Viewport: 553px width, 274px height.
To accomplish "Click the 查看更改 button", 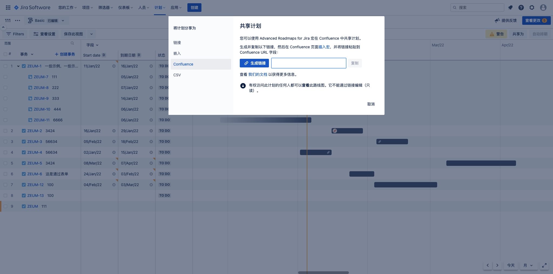I will point(536,20).
